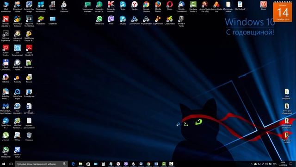Open the DriverPack Solution desktop icon

pos(18,21)
